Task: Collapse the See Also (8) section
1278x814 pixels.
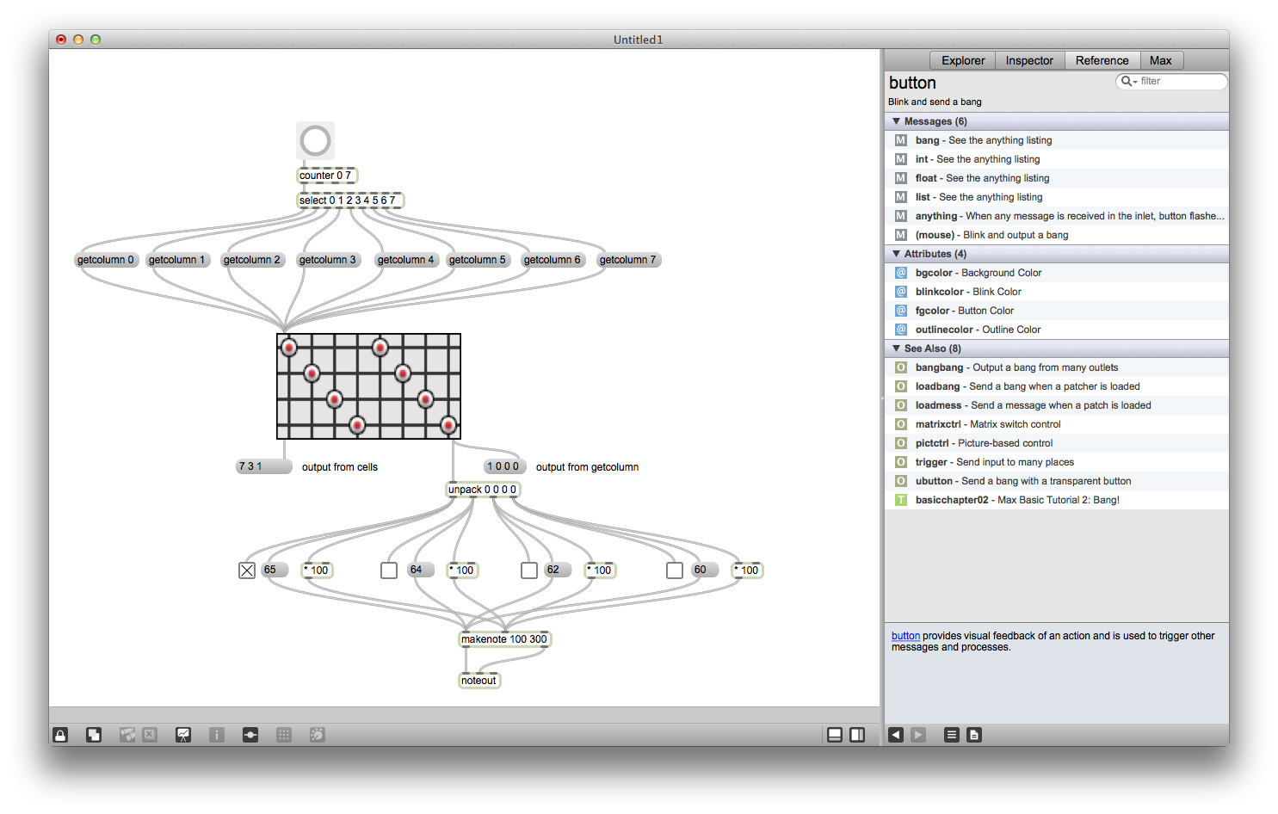Action: point(896,348)
